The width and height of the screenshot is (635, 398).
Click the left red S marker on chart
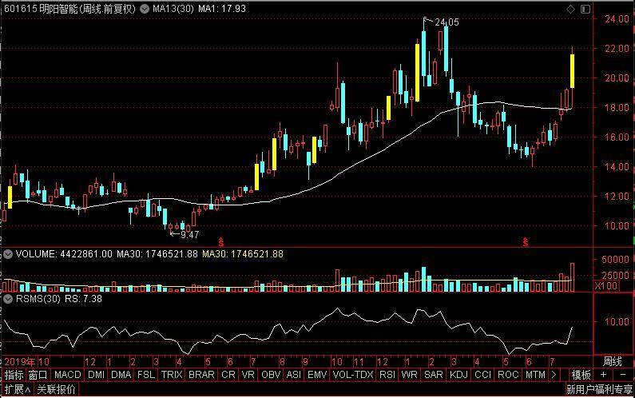coord(222,241)
